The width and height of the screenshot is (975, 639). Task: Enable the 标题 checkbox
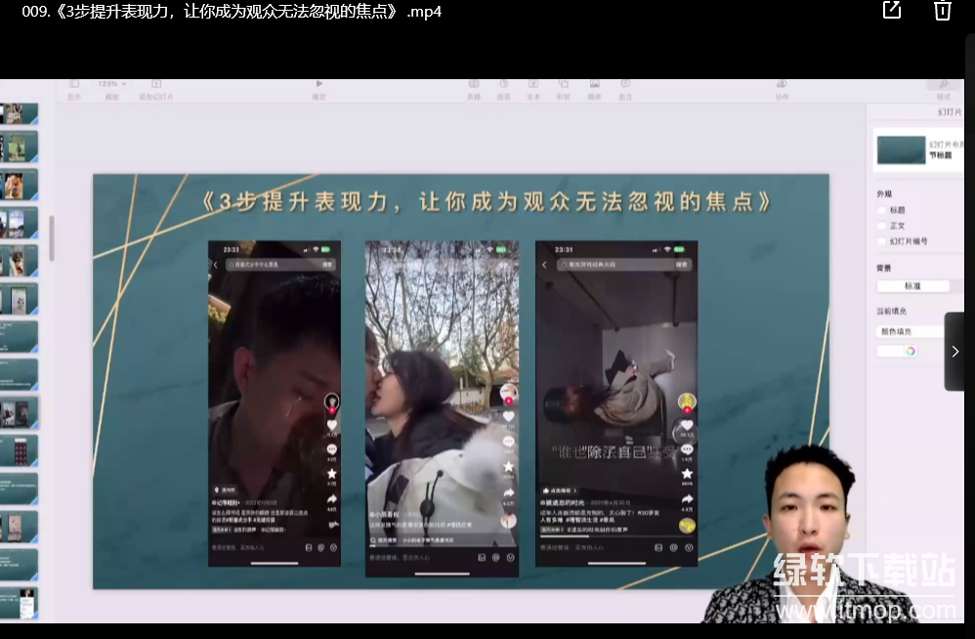tap(881, 210)
